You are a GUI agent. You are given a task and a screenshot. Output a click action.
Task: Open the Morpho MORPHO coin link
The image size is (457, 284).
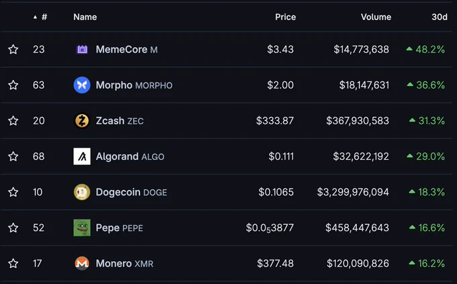pyautogui.click(x=134, y=85)
